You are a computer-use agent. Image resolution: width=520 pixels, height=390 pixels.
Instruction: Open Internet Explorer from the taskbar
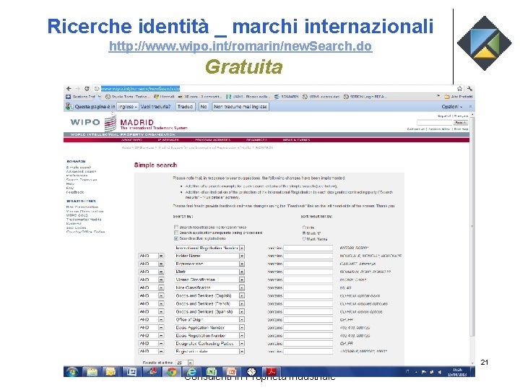[191, 372]
